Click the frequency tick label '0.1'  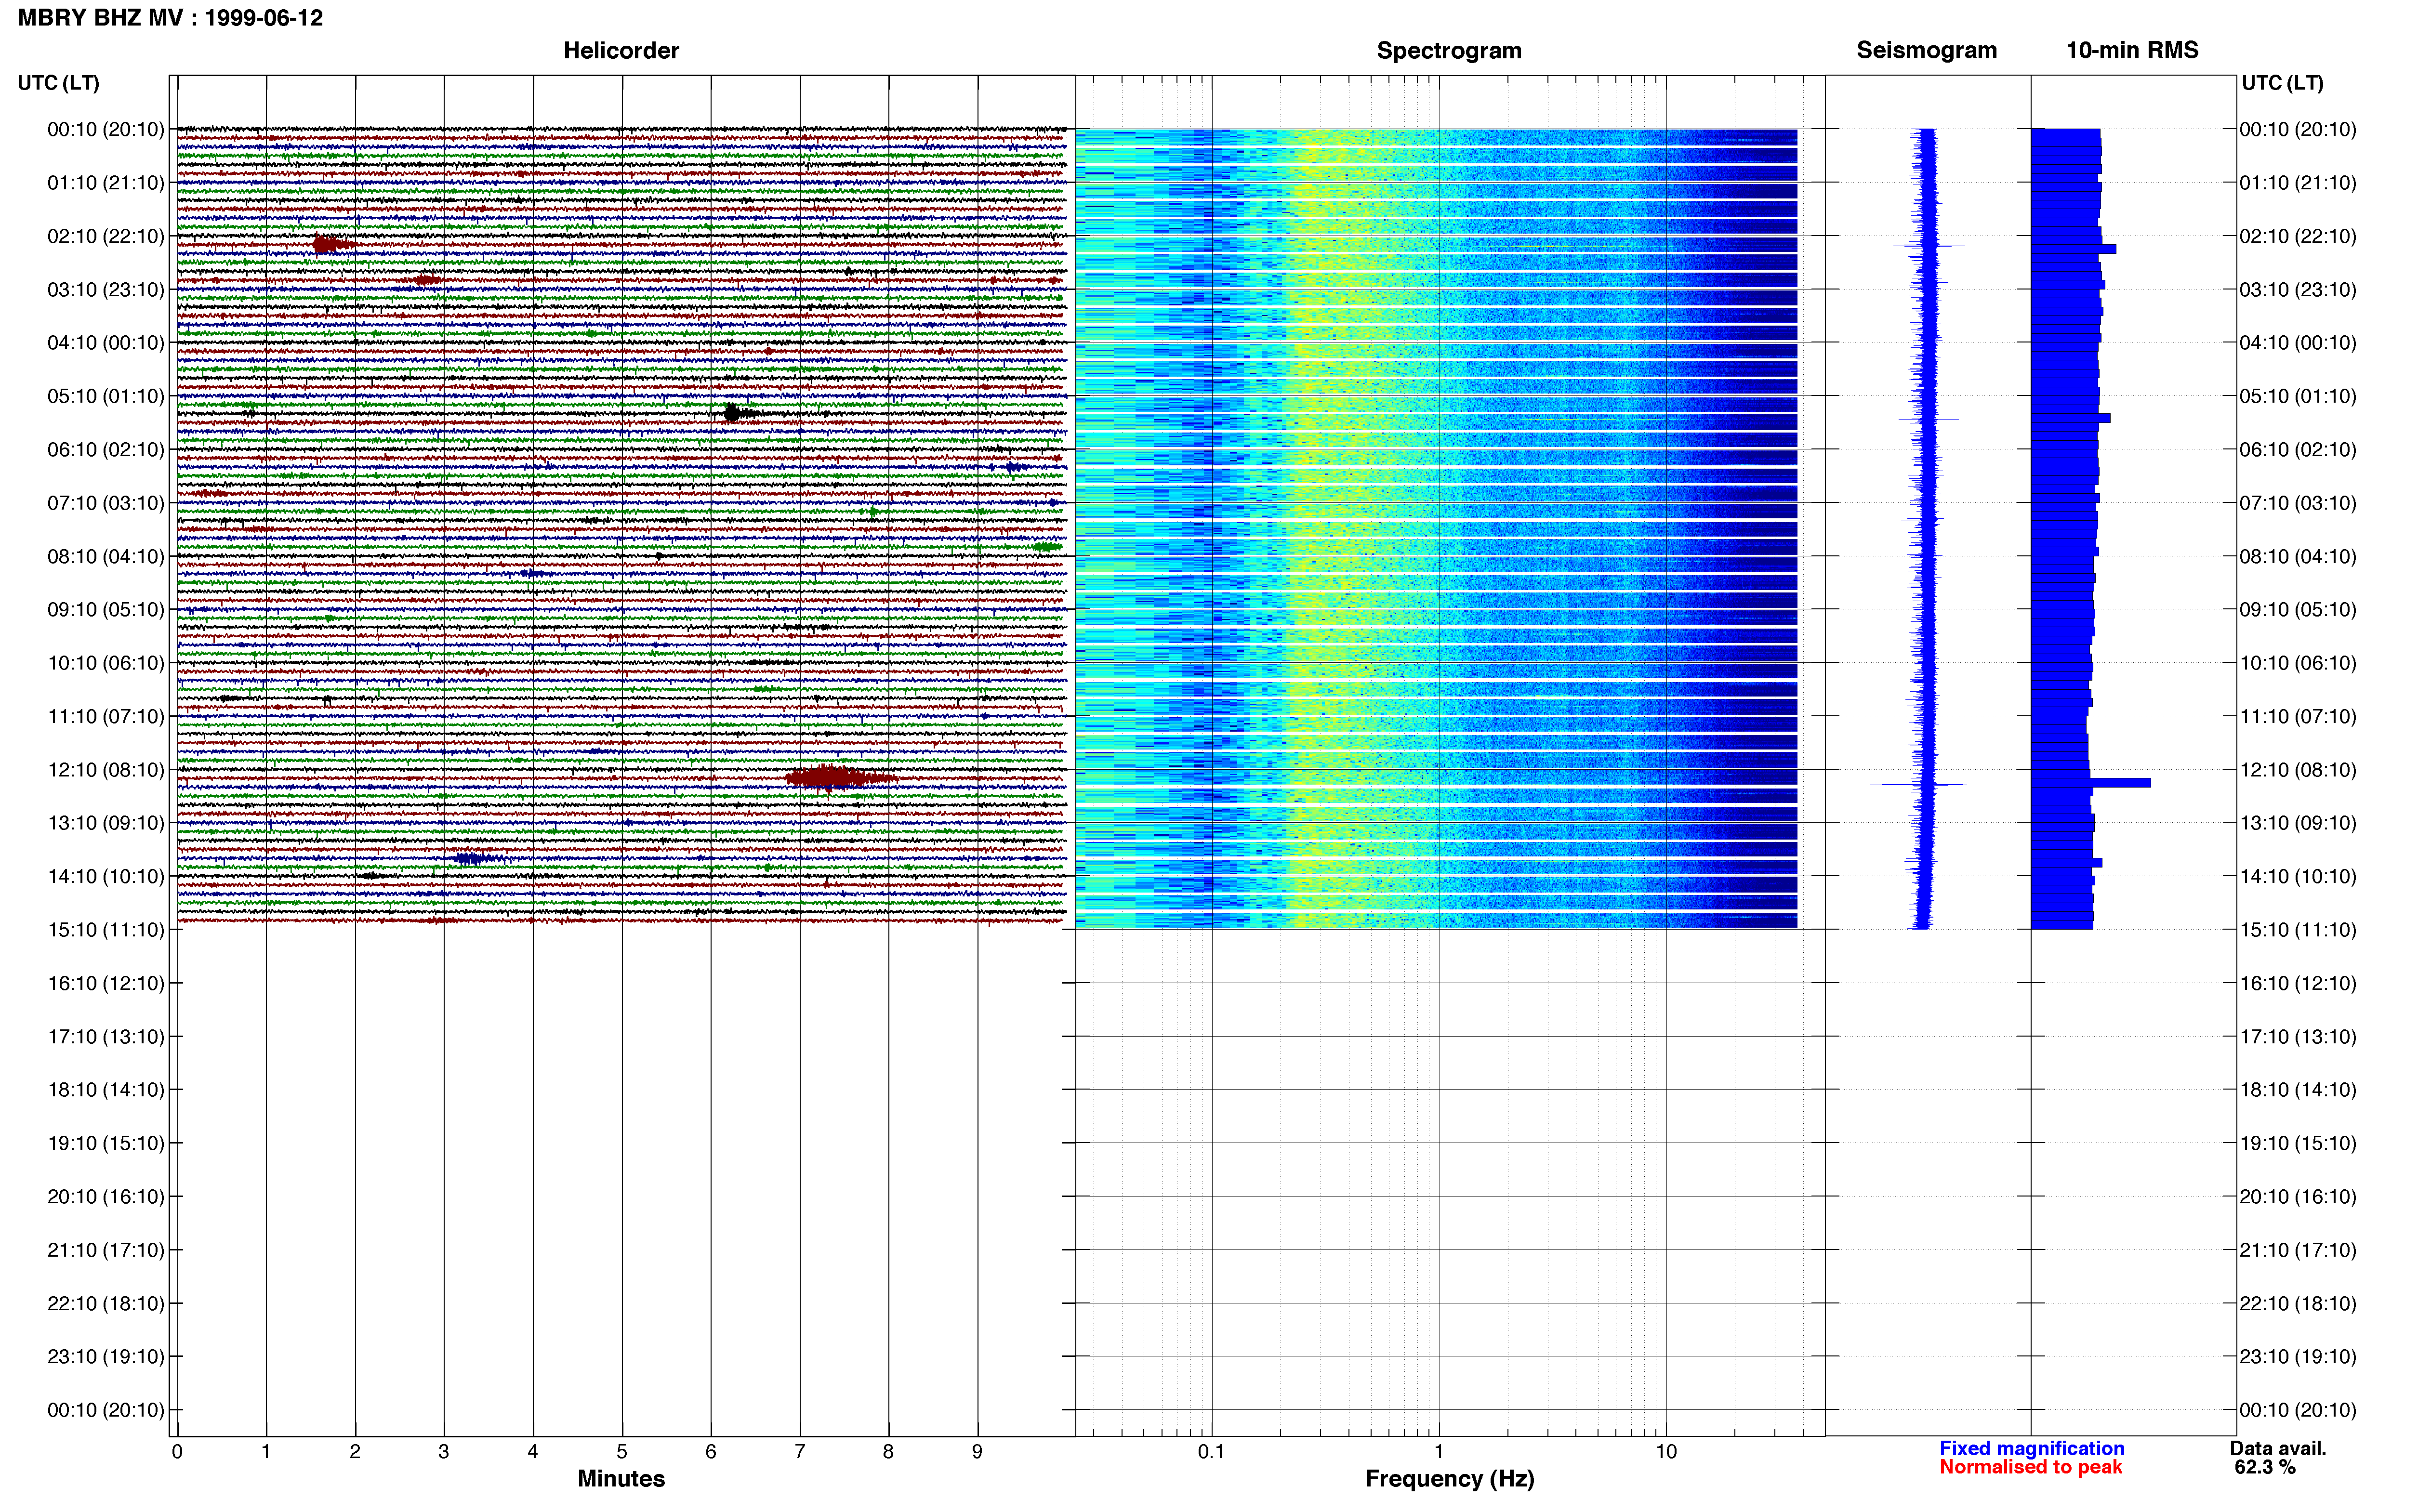(x=1211, y=1451)
